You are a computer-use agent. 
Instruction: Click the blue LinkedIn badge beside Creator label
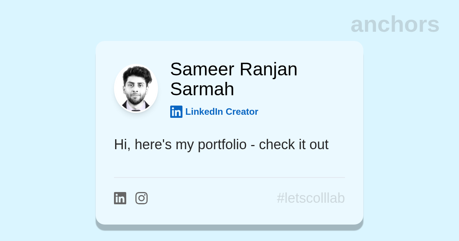[x=176, y=112]
